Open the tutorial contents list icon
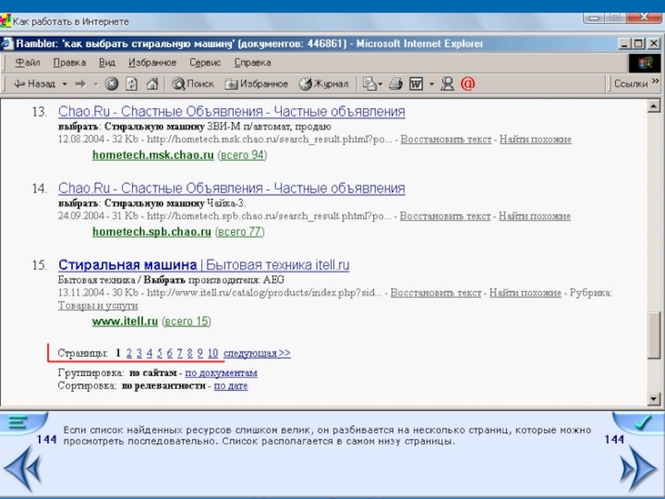This screenshot has height=499, width=665. (x=18, y=422)
